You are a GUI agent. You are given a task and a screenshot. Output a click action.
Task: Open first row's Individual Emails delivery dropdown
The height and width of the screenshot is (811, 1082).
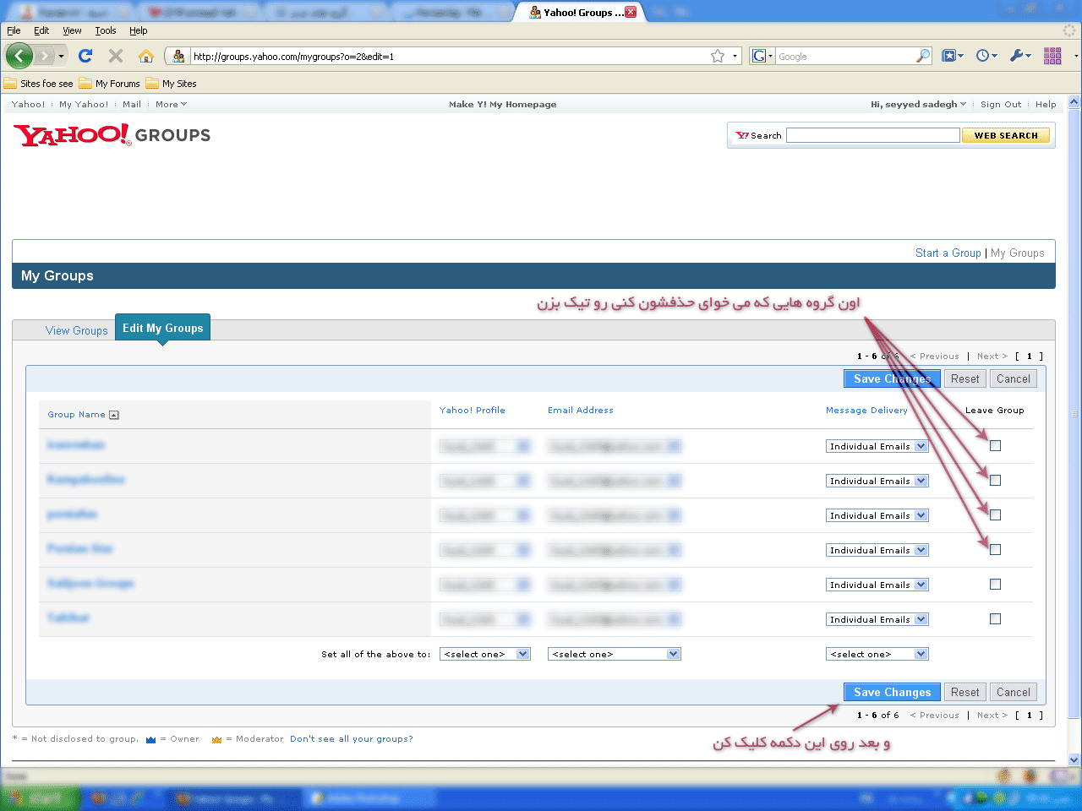click(x=877, y=446)
